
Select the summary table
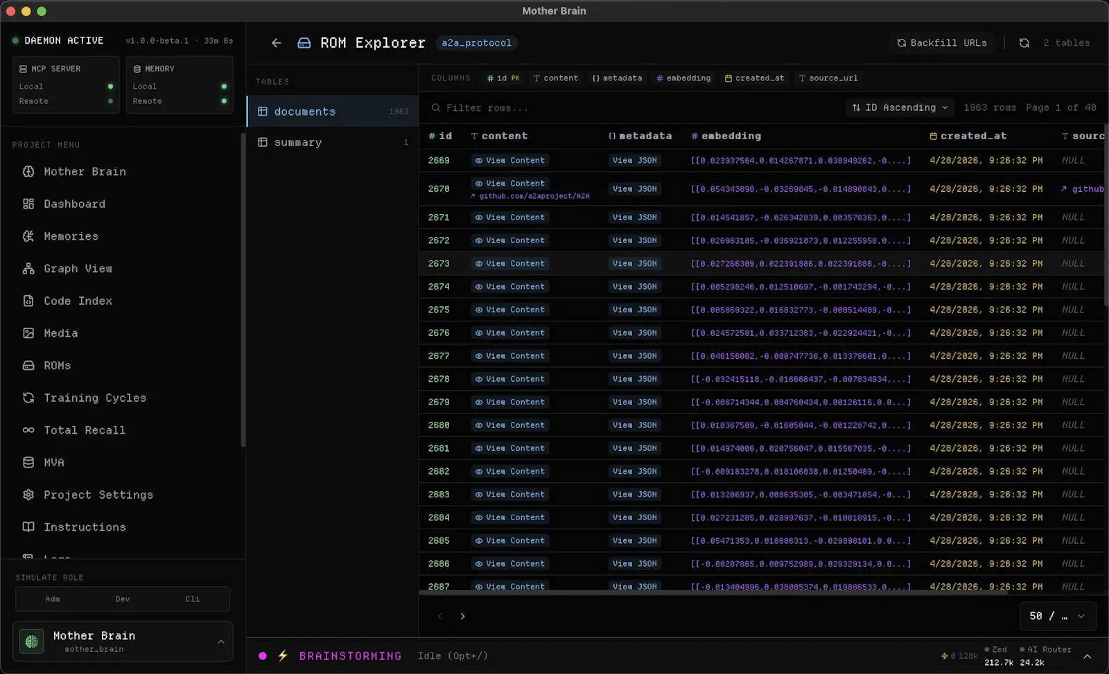click(333, 142)
